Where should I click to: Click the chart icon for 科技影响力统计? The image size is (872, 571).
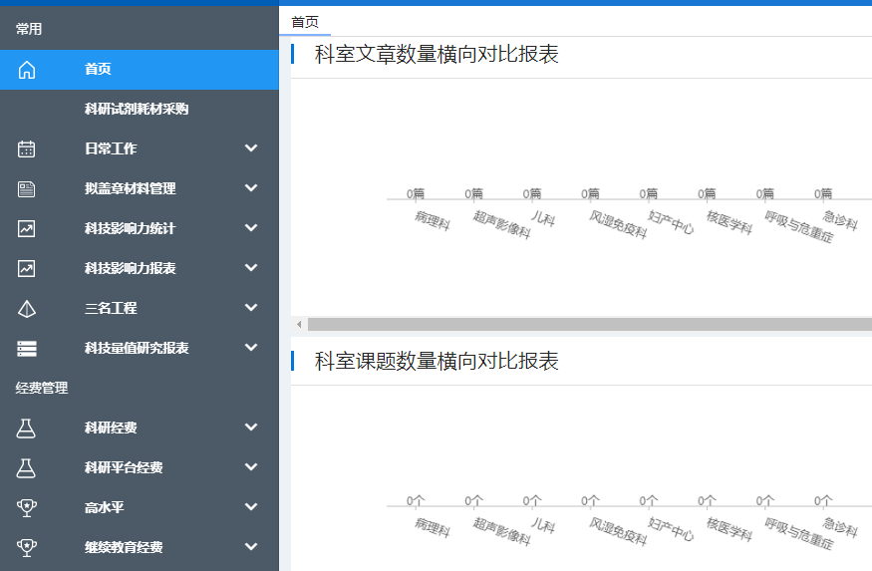[x=27, y=228]
